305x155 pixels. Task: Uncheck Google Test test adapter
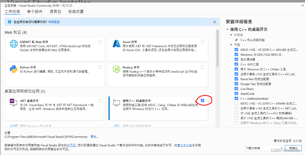click(236, 84)
